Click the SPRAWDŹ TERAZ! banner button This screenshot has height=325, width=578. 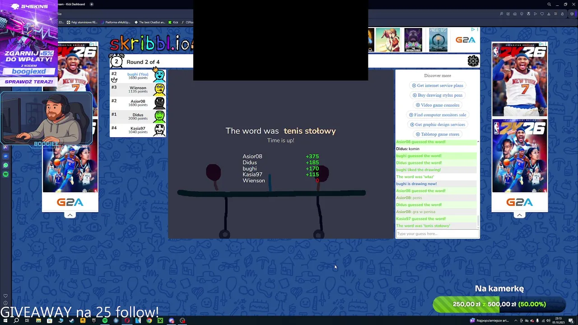pos(29,82)
